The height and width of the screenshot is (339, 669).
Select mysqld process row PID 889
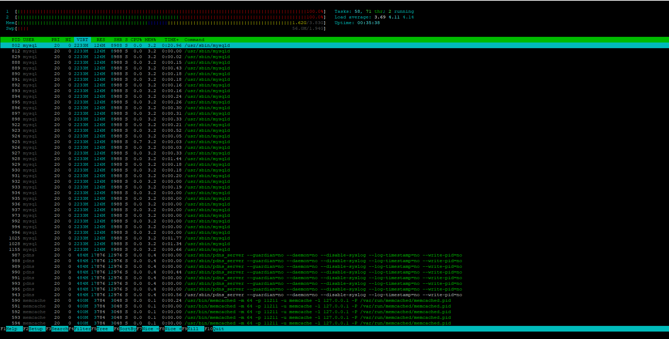click(x=334, y=68)
